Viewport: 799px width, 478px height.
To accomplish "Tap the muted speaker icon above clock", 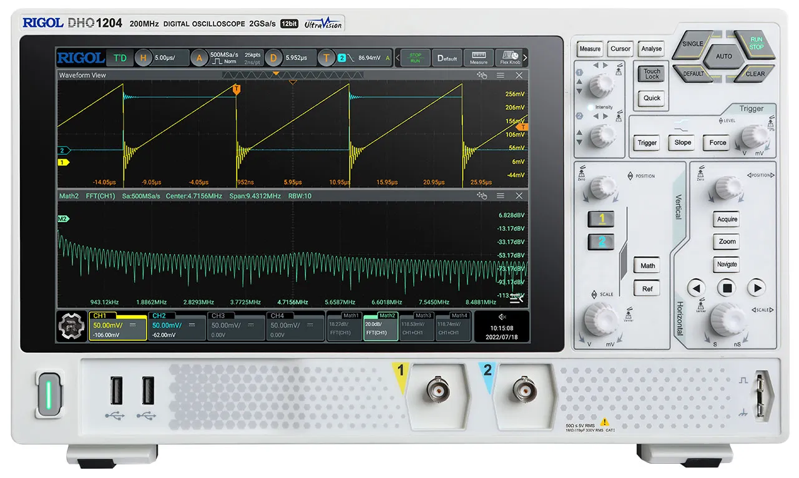I will pos(502,316).
